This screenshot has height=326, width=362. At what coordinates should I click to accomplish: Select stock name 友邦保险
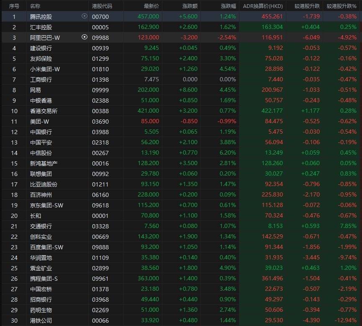click(x=41, y=59)
